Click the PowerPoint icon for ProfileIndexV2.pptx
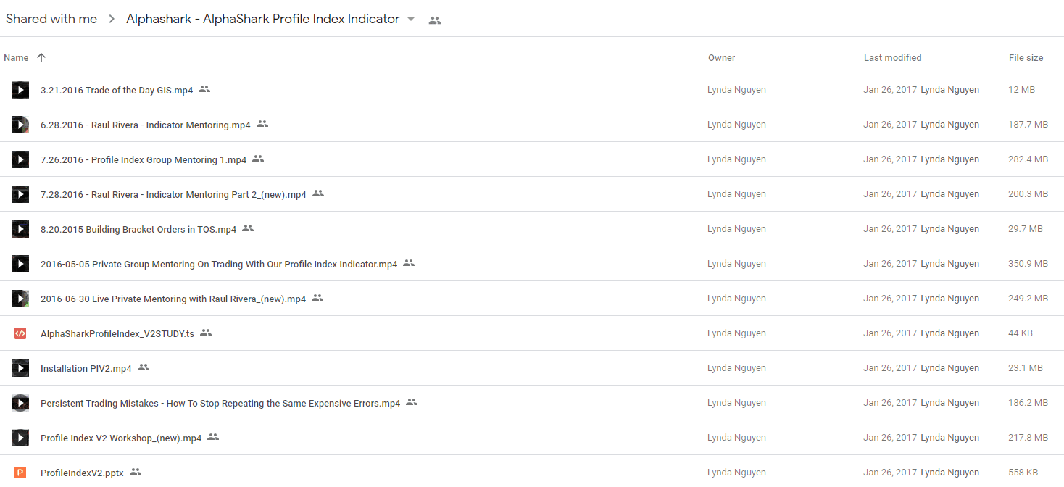1064x487 pixels. pyautogui.click(x=20, y=473)
